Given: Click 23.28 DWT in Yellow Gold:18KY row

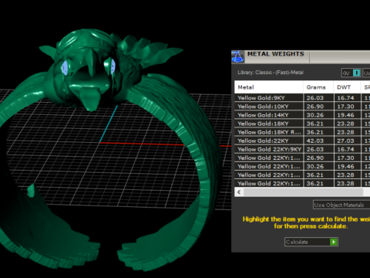Looking at the screenshot, I should [x=345, y=124].
